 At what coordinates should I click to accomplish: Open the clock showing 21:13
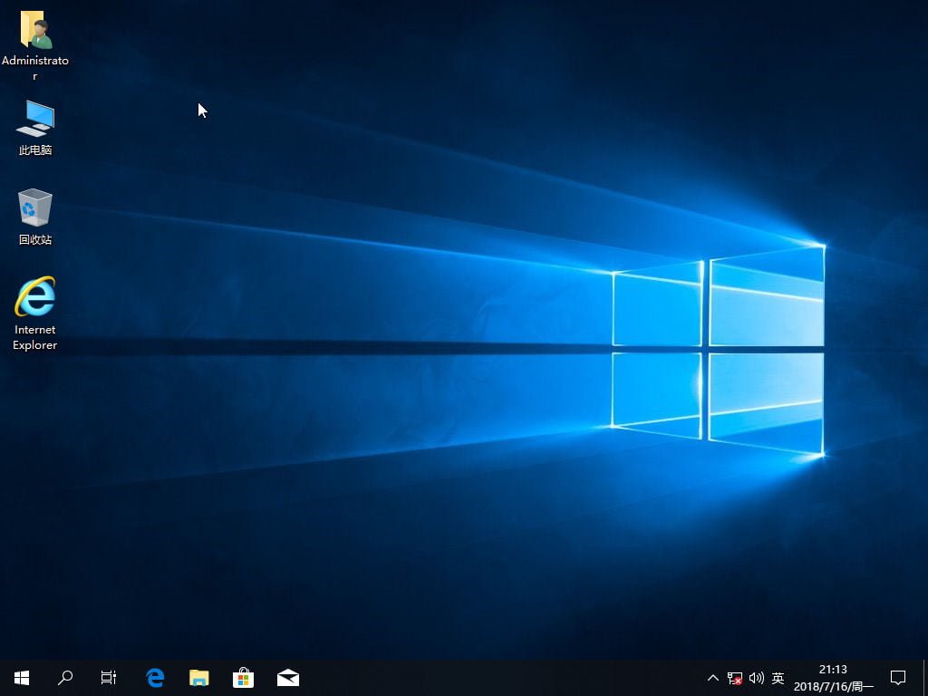point(833,678)
